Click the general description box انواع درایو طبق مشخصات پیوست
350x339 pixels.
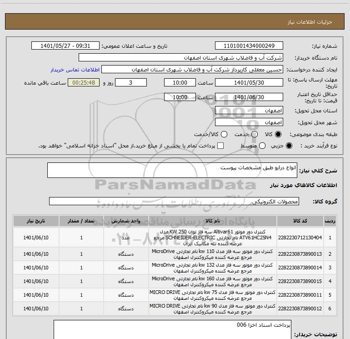click(172, 170)
